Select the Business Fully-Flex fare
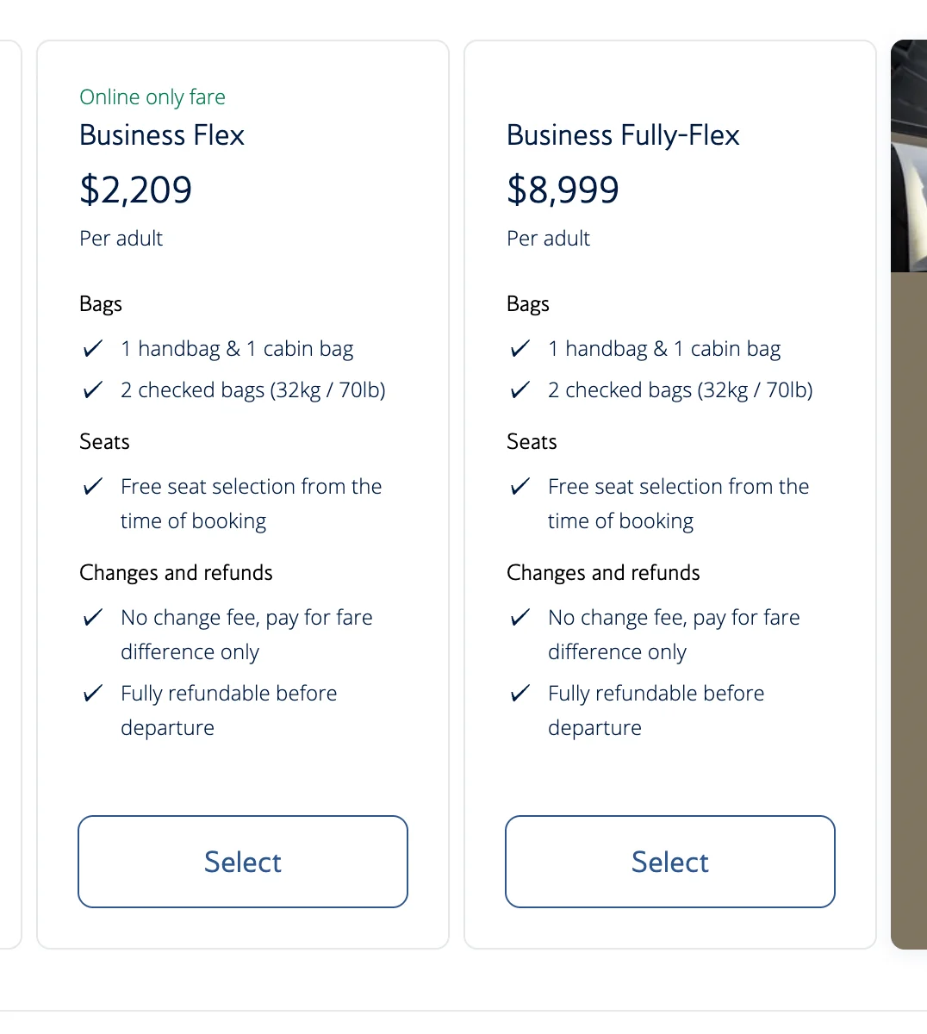The height and width of the screenshot is (1034, 927). click(x=669, y=861)
